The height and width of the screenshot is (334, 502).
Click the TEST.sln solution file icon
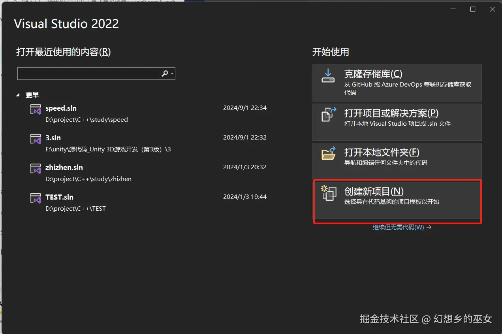click(x=36, y=198)
